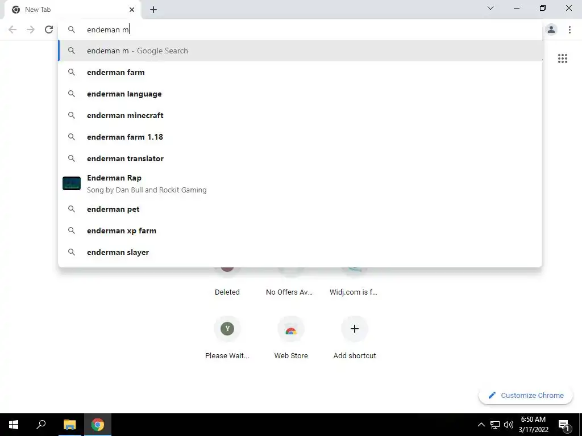Open File Explorer from the taskbar

(x=69, y=425)
